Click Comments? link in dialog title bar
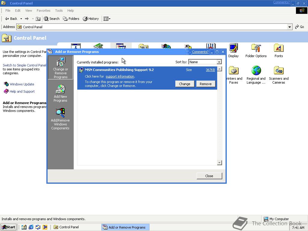 pos(200,52)
